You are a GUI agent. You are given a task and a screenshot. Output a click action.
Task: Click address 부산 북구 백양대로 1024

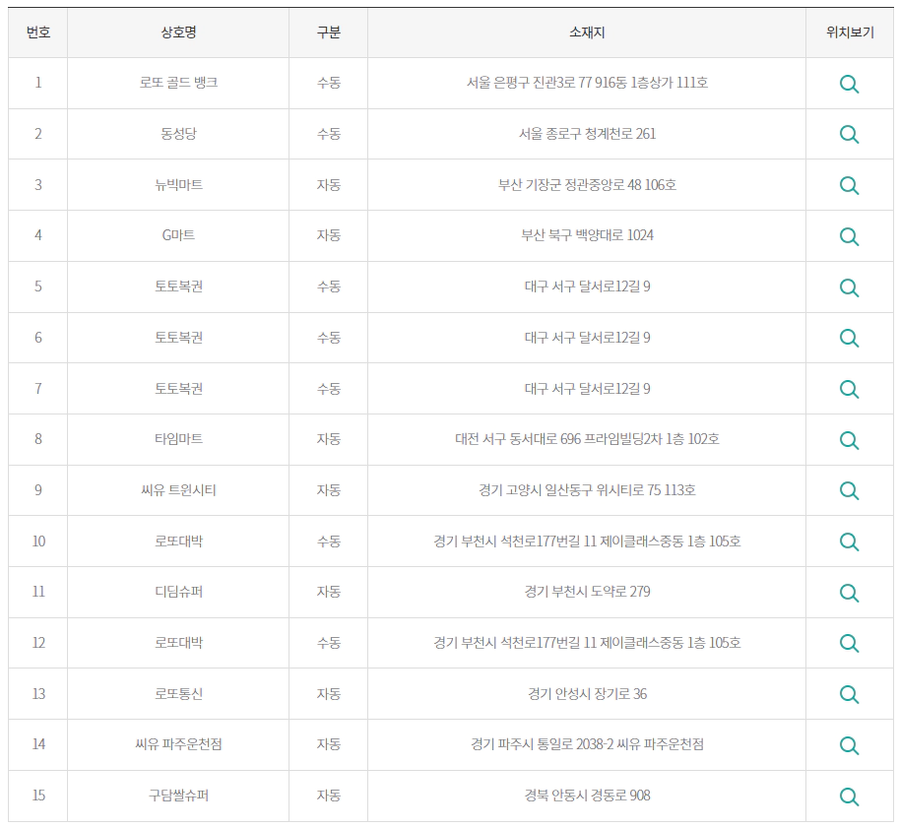[587, 235]
